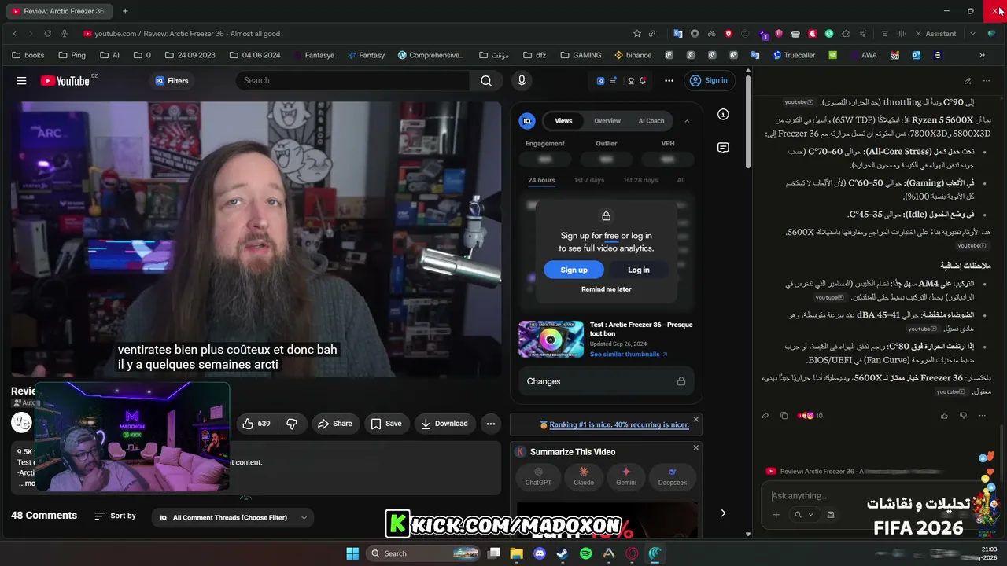Screen dimensions: 1007x566
Task: Reload the page
Action: (x=47, y=34)
